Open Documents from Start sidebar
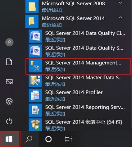The width and height of the screenshot is (132, 147). tap(9, 62)
